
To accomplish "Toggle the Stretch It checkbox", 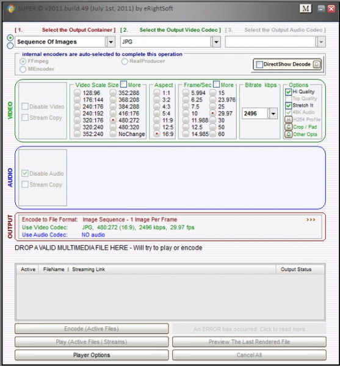I will (288, 106).
